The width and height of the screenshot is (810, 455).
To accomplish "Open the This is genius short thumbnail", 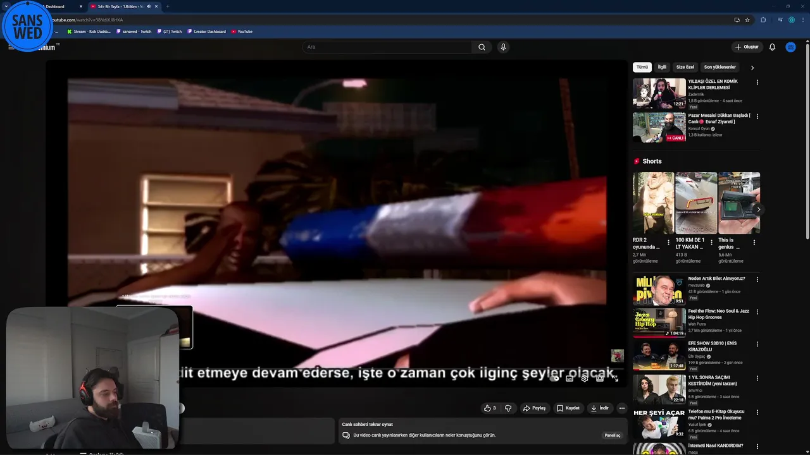I will click(739, 203).
